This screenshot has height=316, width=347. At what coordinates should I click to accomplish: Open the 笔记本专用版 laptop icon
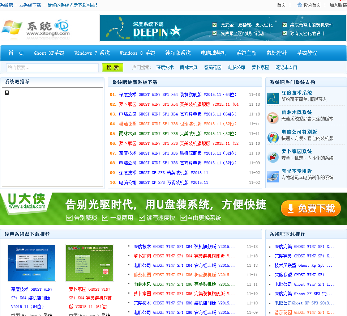click(x=273, y=177)
